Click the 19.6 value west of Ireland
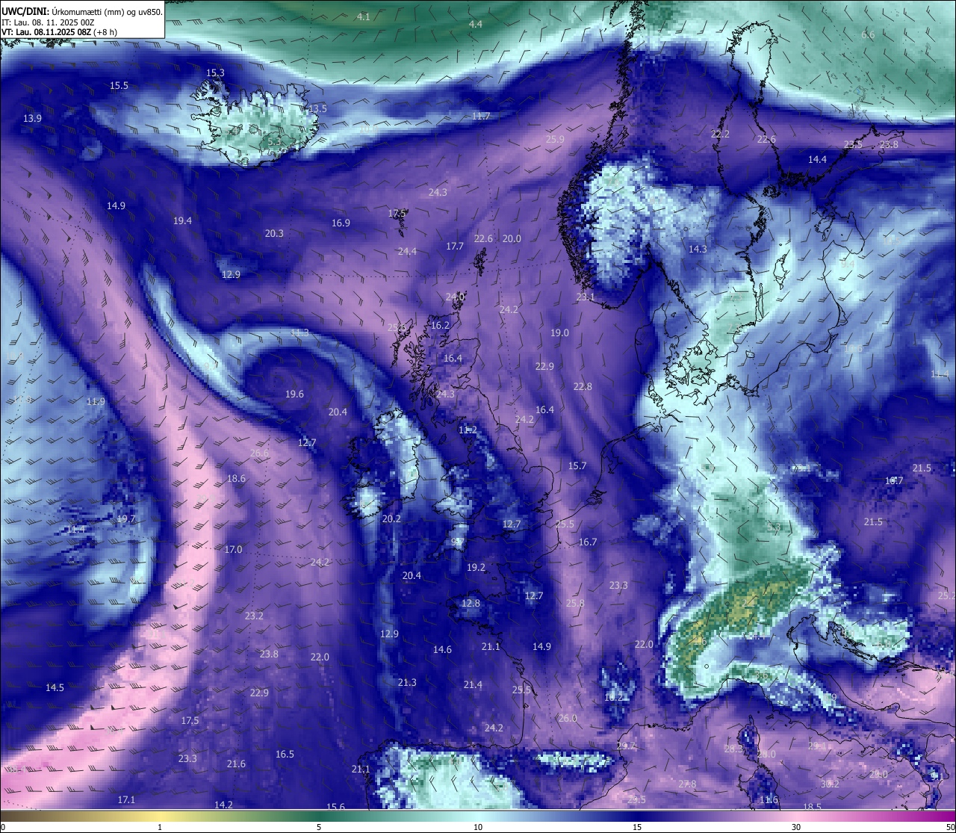Screen dimensions: 956x833 point(294,394)
